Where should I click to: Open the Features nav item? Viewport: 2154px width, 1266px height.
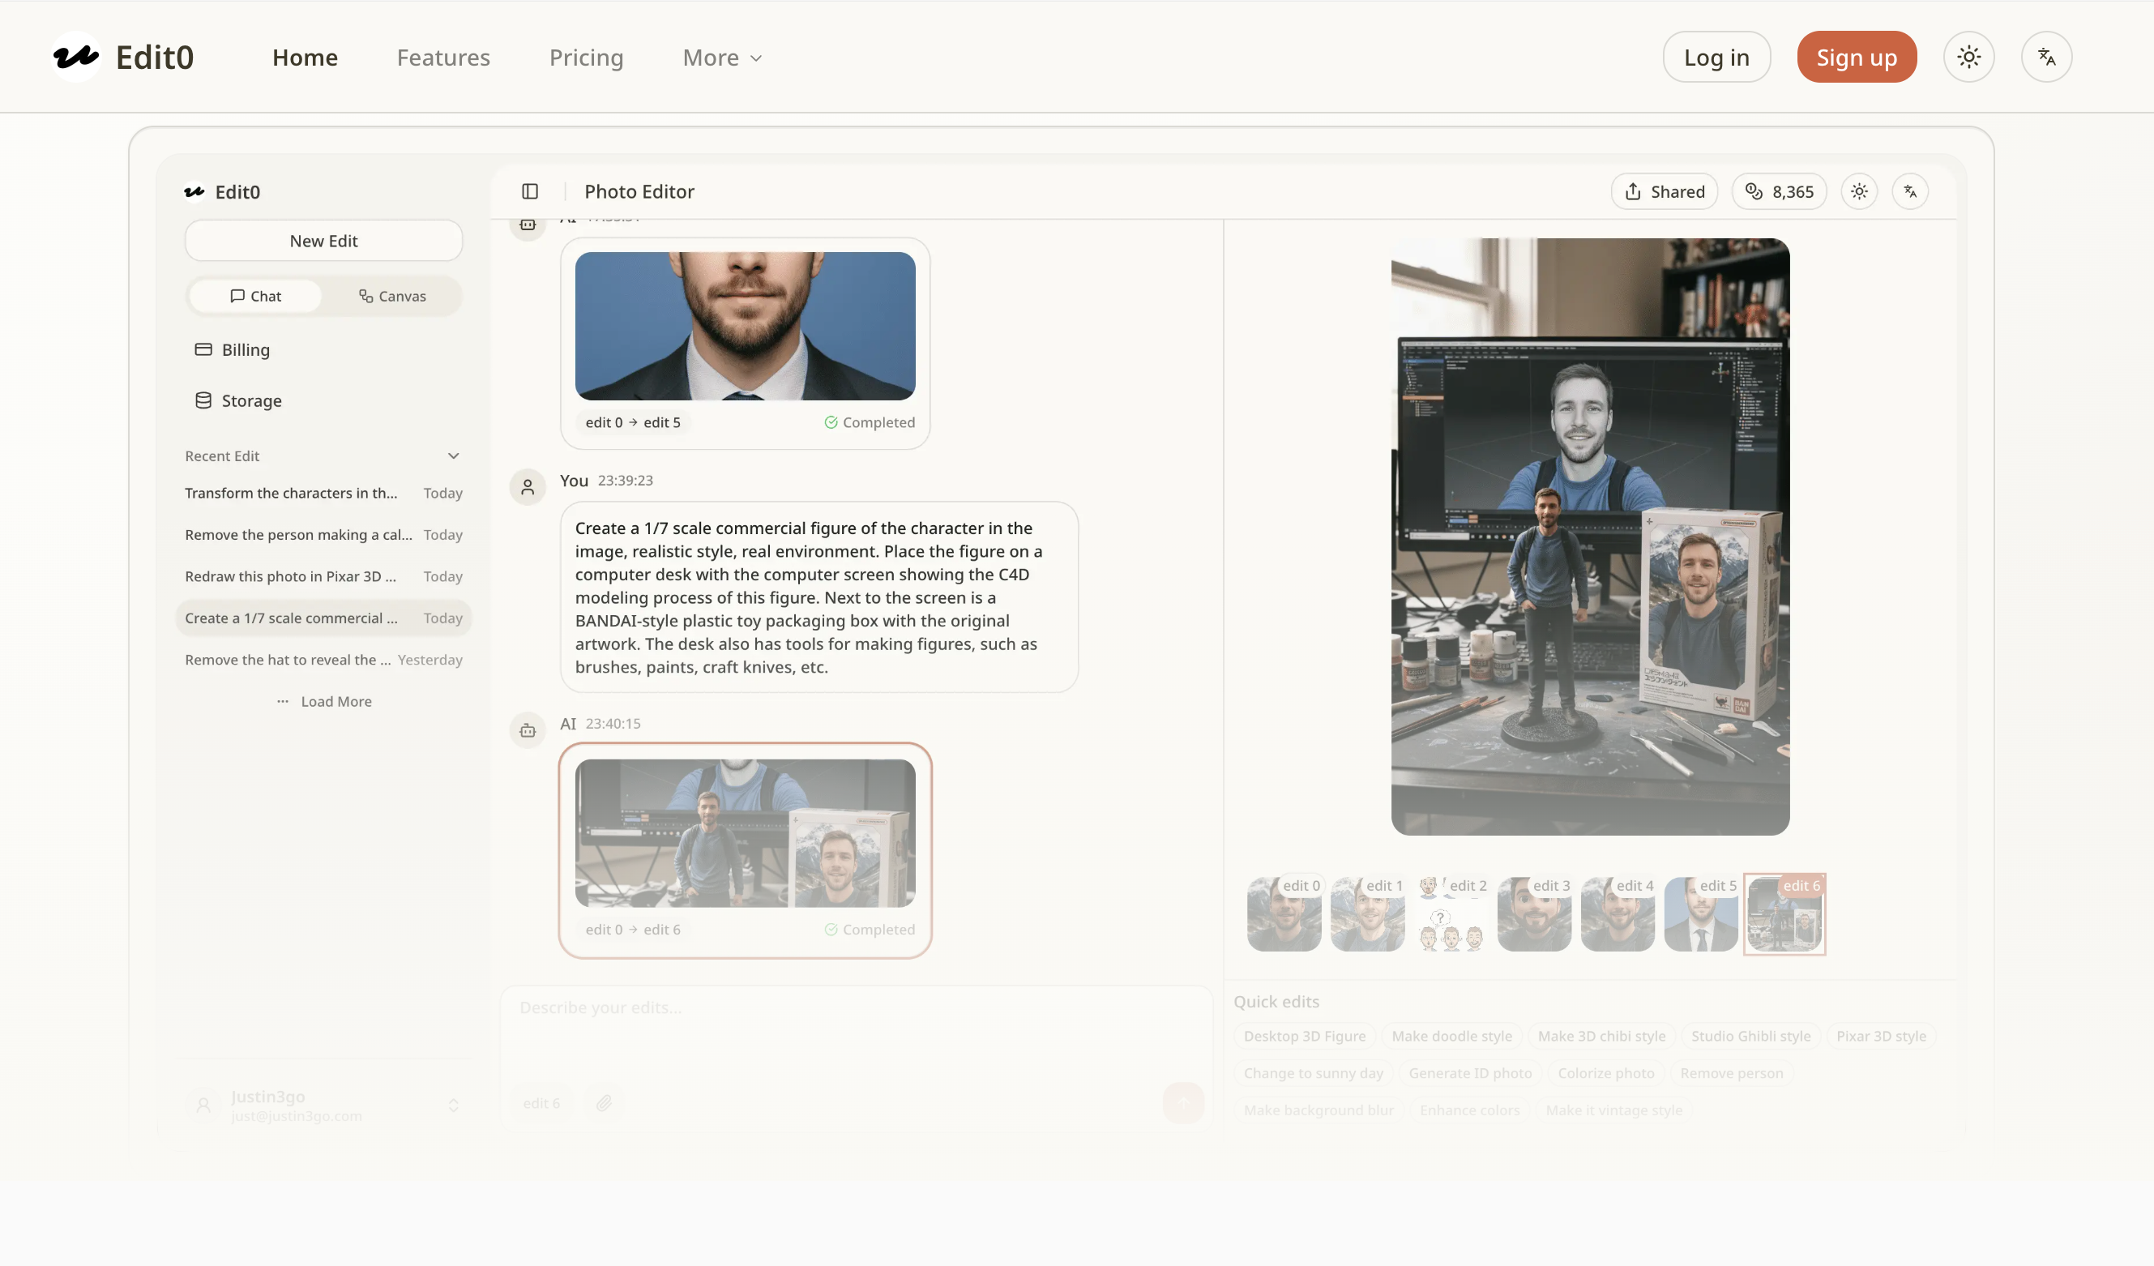point(442,58)
